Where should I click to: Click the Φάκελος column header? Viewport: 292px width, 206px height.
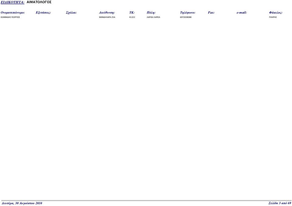(276, 13)
